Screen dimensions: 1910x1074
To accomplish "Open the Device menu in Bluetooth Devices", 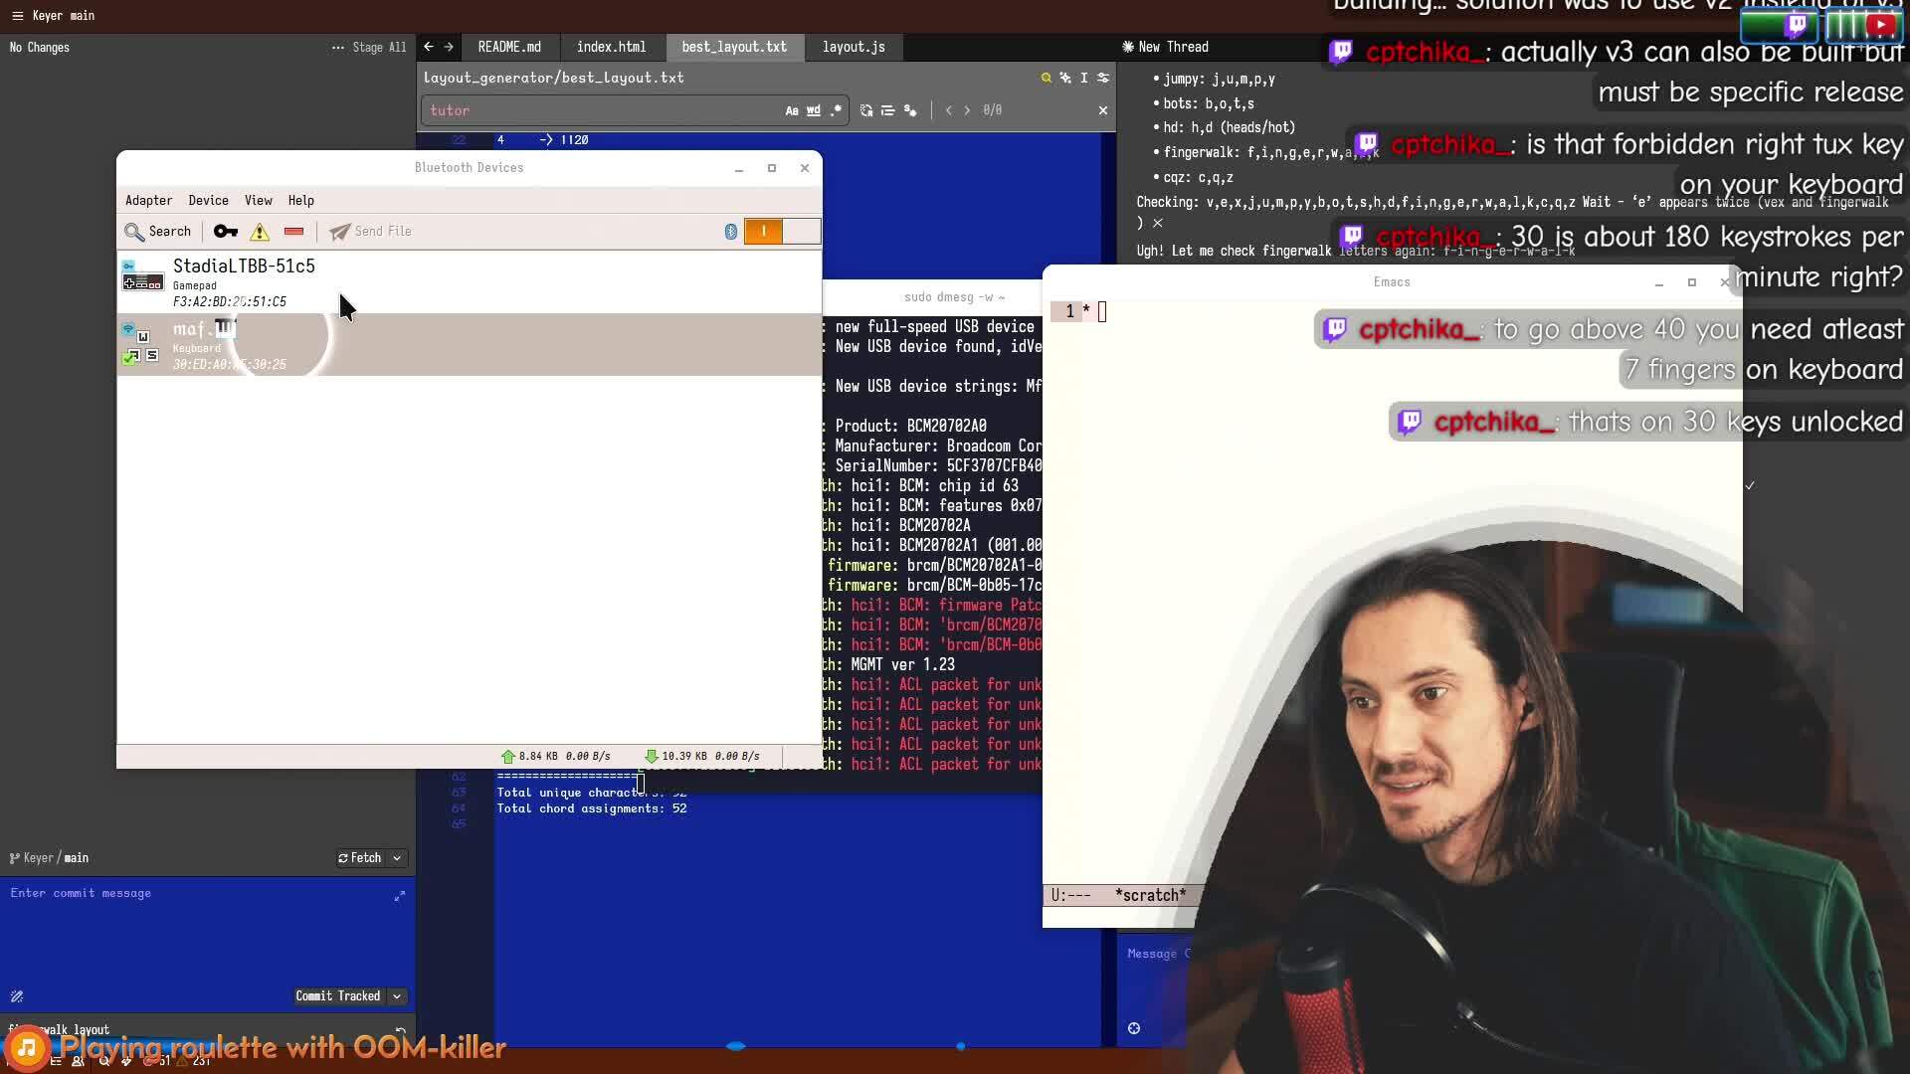I will (x=208, y=201).
